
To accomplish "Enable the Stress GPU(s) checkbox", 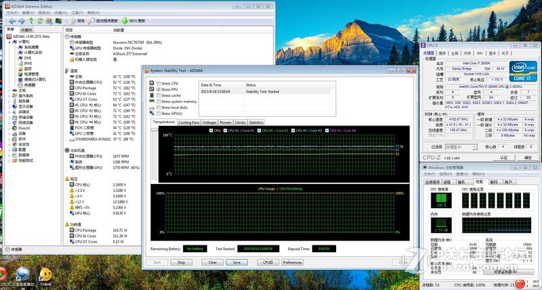I will pos(159,114).
